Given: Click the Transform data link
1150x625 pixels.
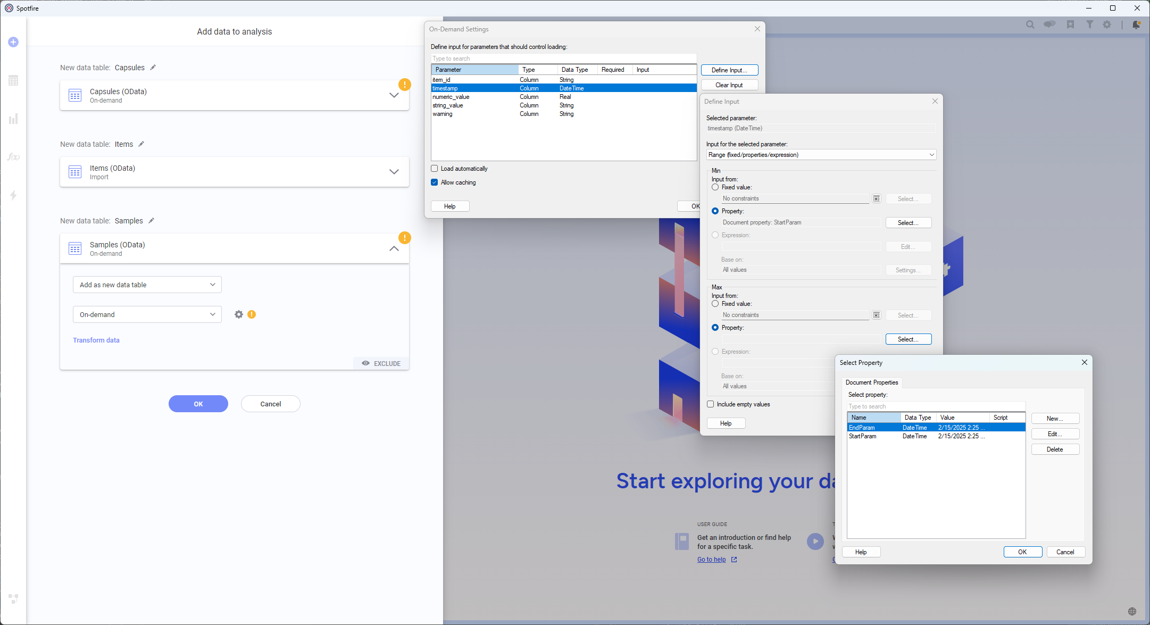Looking at the screenshot, I should (96, 340).
